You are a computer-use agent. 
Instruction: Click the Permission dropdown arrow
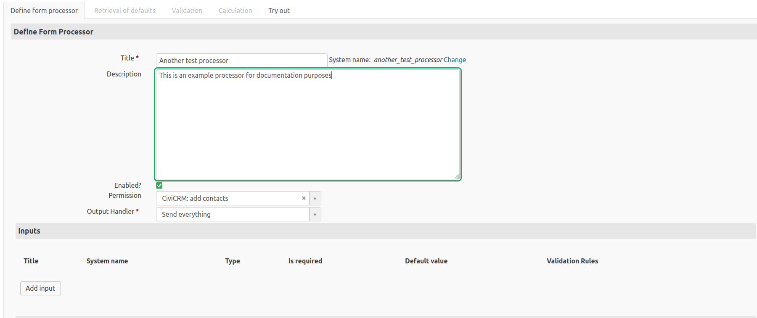point(315,198)
